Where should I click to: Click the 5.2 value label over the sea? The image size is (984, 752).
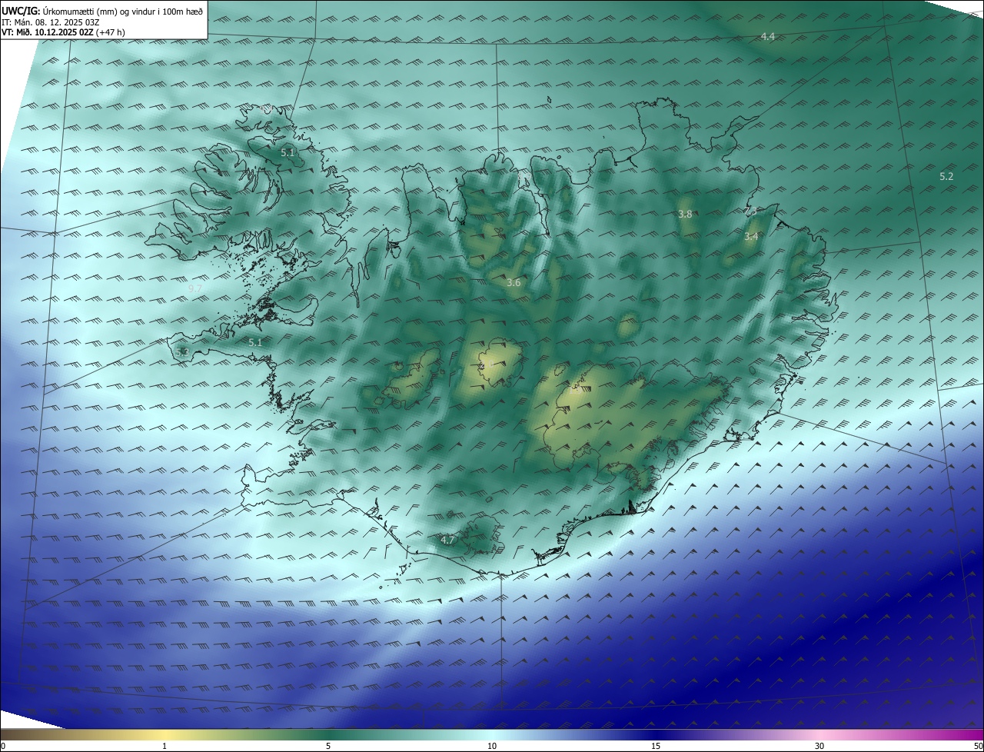[x=946, y=176]
